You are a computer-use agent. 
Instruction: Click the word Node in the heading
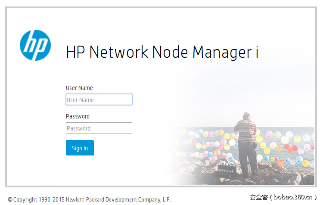(x=170, y=52)
